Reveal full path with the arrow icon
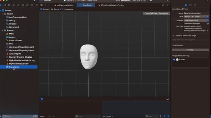Image resolution: width=211 pixels, height=118 pixels. click(208, 30)
